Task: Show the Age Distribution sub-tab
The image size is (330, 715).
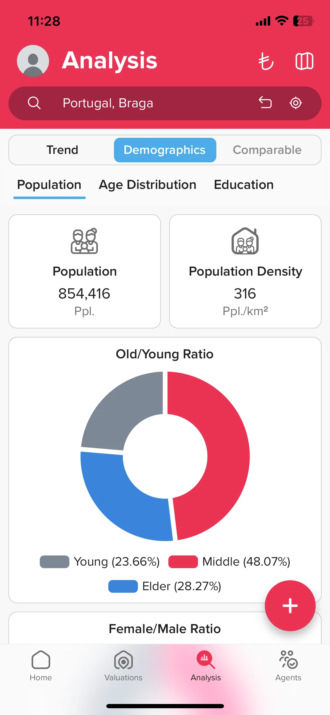Action: click(x=148, y=185)
